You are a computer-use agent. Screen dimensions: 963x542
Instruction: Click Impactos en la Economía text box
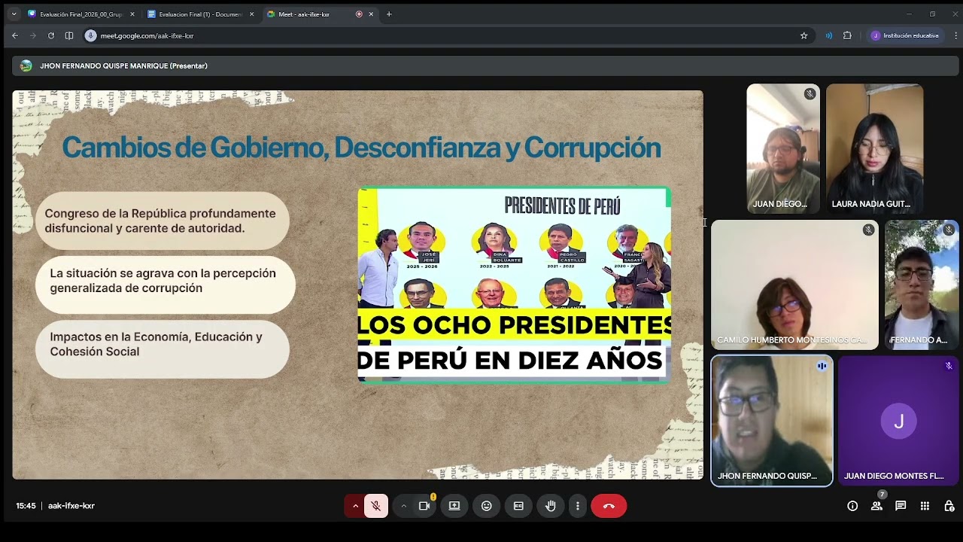pyautogui.click(x=163, y=349)
